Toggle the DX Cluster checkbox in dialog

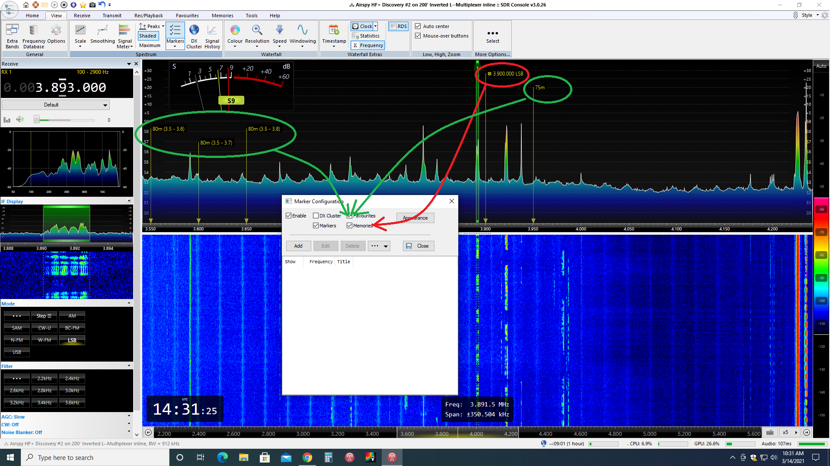(316, 216)
